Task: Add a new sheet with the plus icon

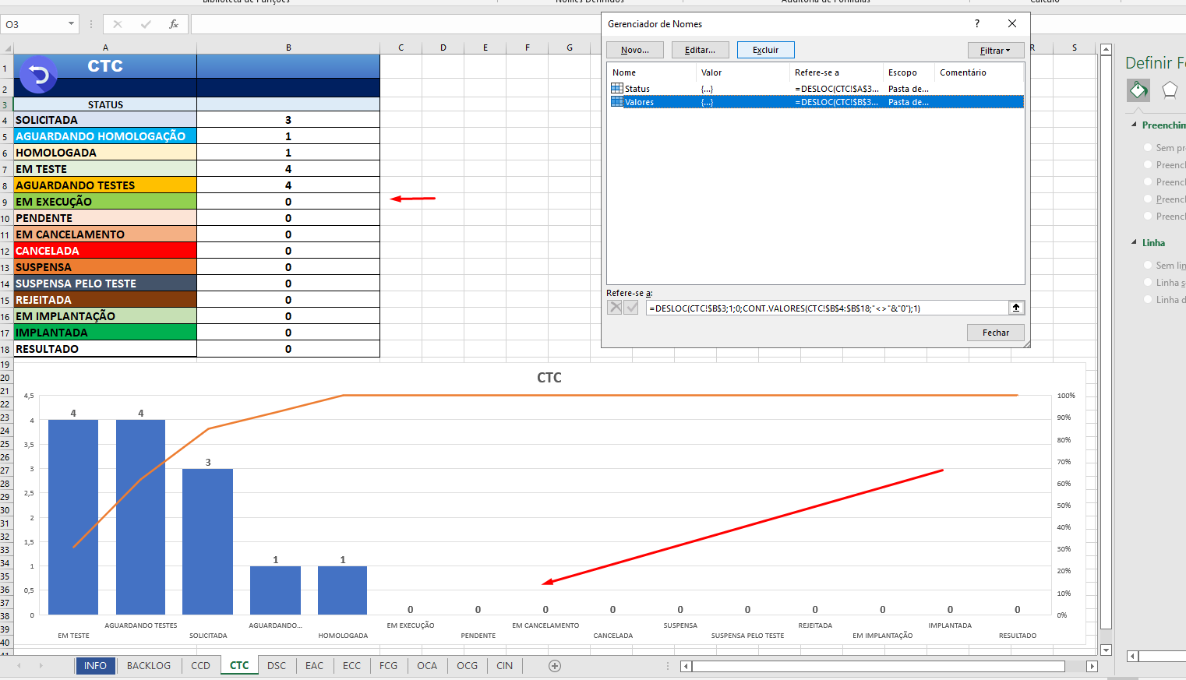Action: pyautogui.click(x=555, y=665)
